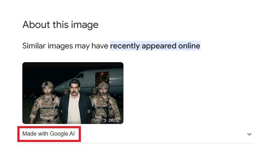Screen dimensions: 276x154
Task: Click the open airplane door in photo
Action: pos(102,78)
